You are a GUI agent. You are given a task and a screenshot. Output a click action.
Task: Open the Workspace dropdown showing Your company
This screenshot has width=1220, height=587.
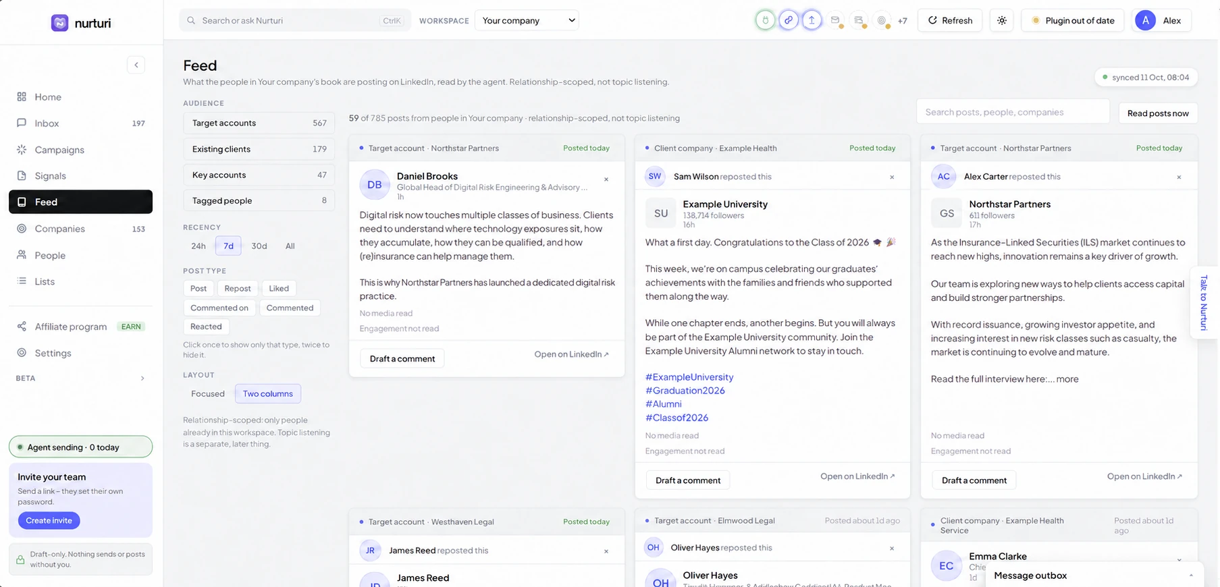click(x=527, y=20)
